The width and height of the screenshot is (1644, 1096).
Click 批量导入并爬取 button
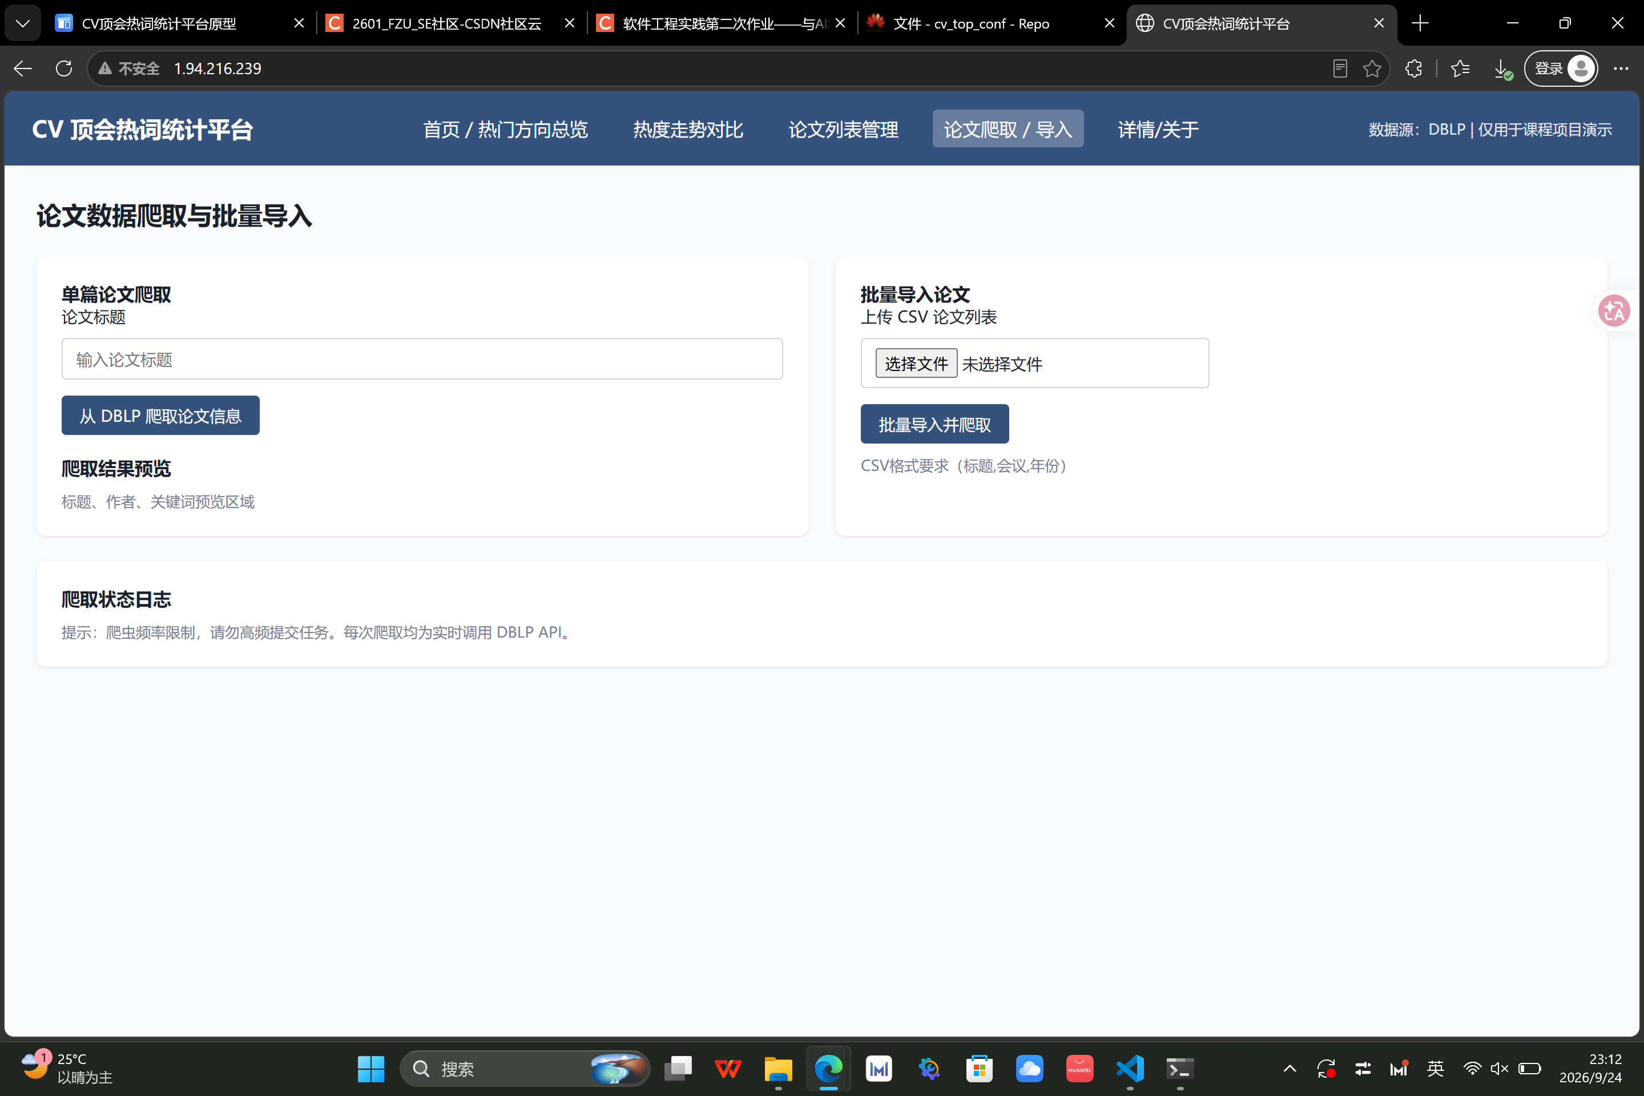pos(934,424)
